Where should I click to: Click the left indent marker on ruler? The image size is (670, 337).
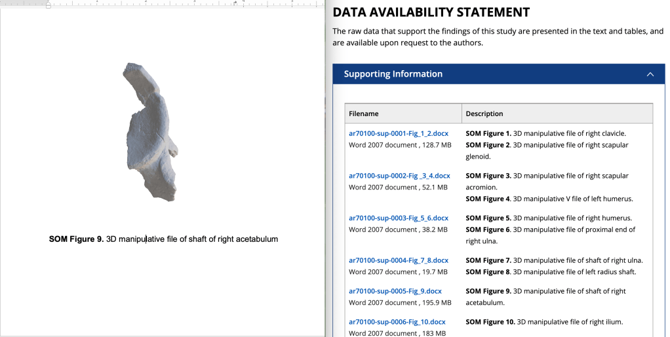48,5
